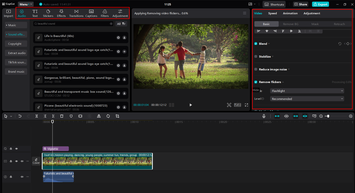Open the All filter dropdown
Image resolution: width=355 pixels, height=193 pixels.
pyautogui.click(x=121, y=24)
